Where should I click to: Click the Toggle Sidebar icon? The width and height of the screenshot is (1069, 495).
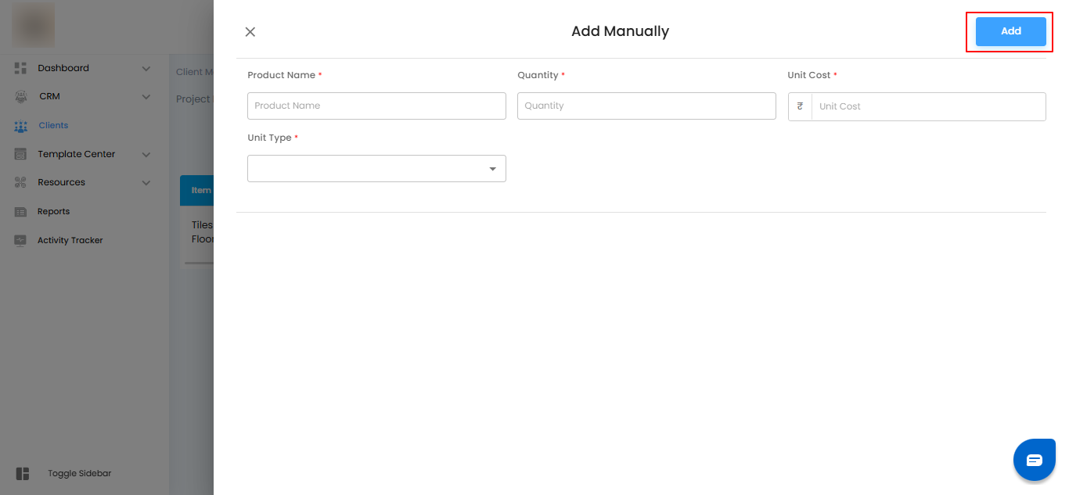point(23,474)
